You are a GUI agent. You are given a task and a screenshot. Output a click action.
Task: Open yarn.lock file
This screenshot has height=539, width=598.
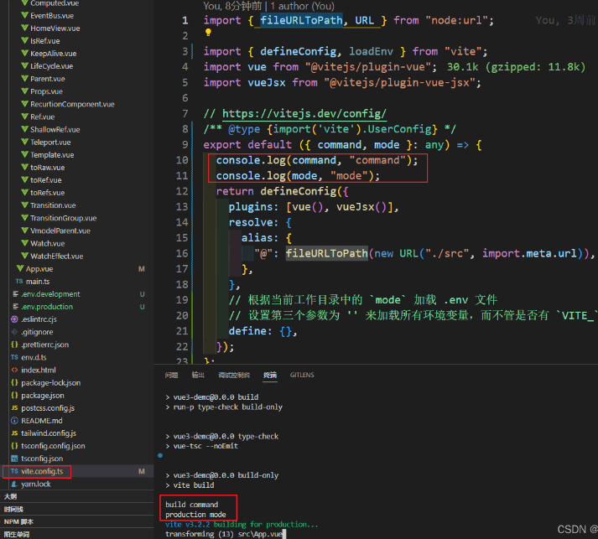36,484
